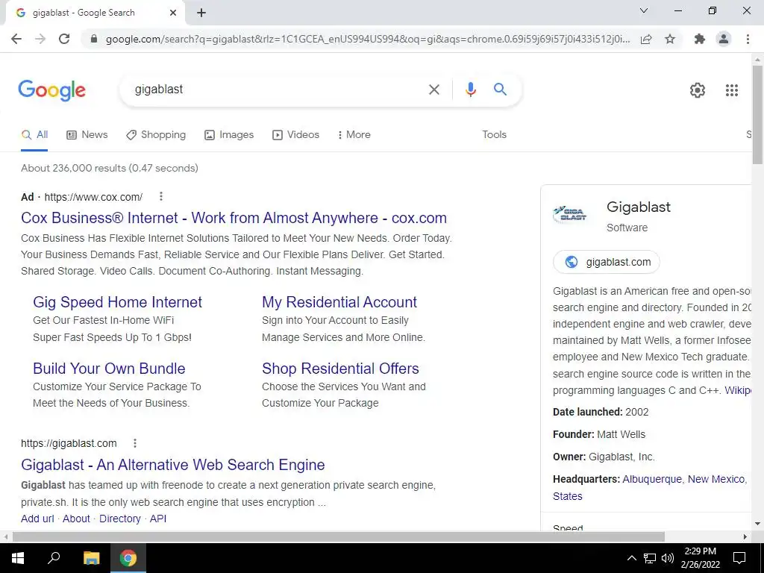Click the Gigablast logo thumbnail
The width and height of the screenshot is (764, 573).
click(x=569, y=214)
